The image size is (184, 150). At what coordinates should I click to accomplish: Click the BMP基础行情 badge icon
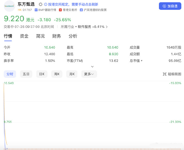coord(36,10)
